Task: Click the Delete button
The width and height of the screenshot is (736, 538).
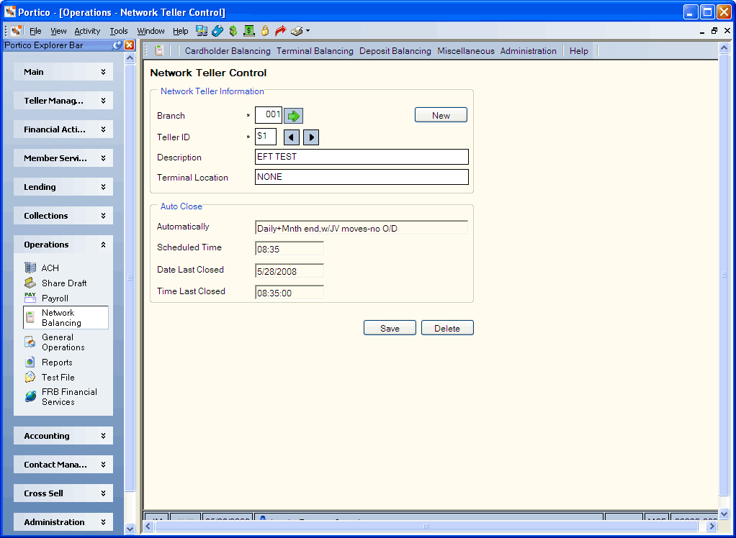Action: [447, 328]
